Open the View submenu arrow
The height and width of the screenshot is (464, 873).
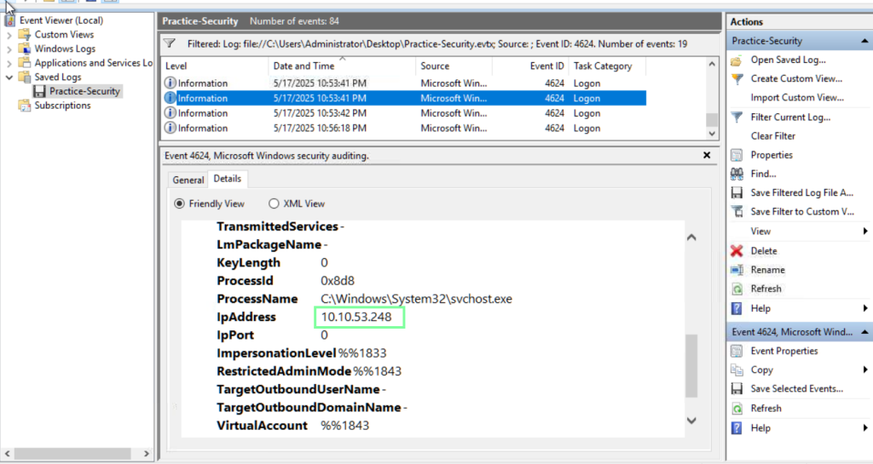[x=865, y=232]
